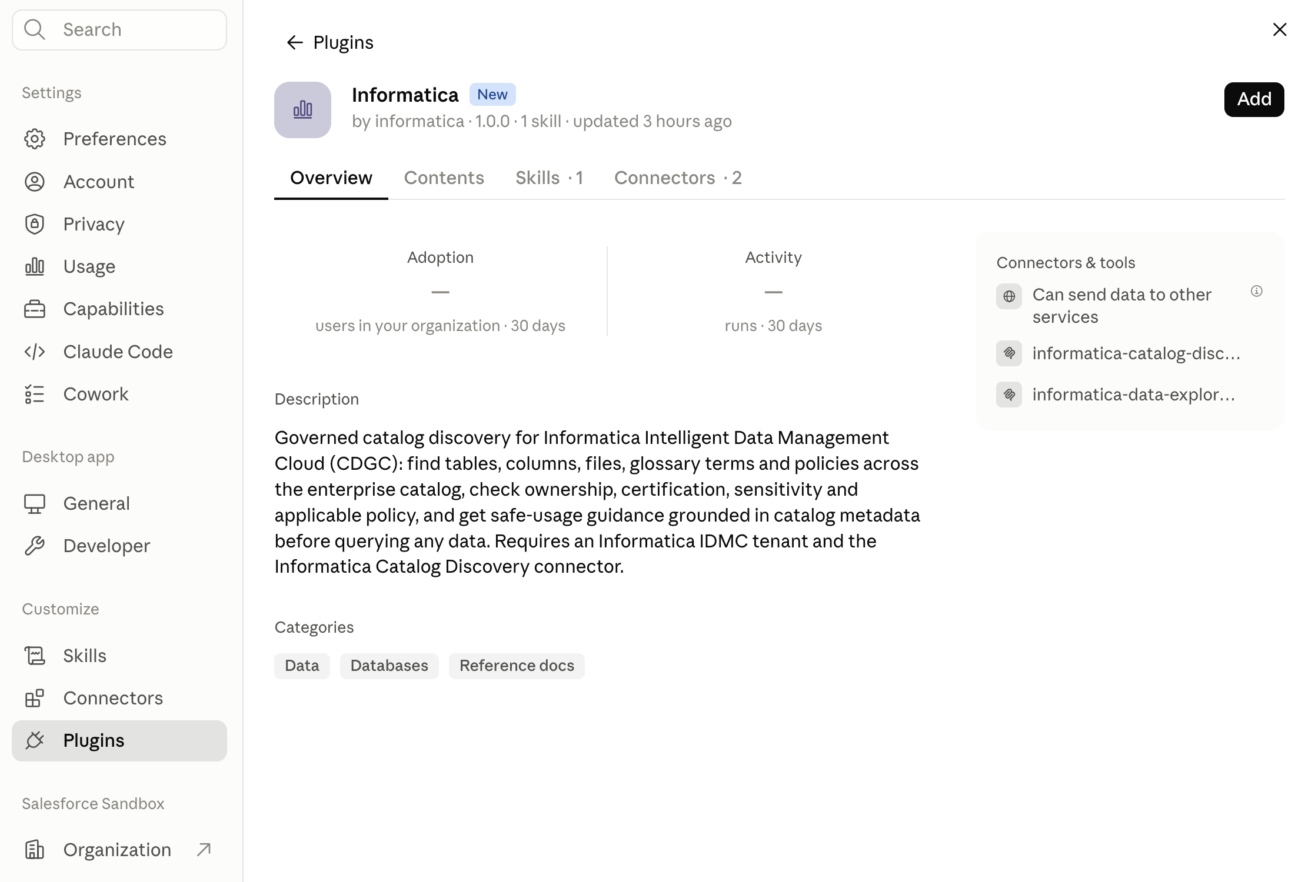Open Organization settings link
The image size is (1305, 882).
pos(119,850)
